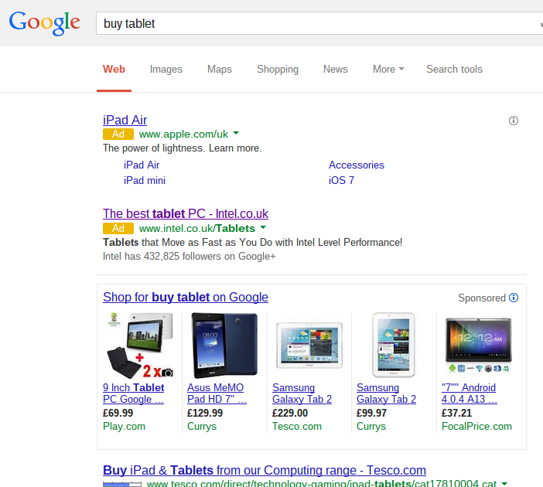Click the £37.21 price

pos(456,413)
